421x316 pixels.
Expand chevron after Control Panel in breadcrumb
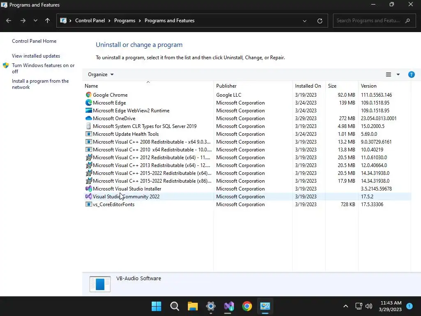tap(109, 21)
